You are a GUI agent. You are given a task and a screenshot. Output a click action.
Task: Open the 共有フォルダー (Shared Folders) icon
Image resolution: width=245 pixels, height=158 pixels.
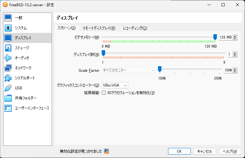8,98
